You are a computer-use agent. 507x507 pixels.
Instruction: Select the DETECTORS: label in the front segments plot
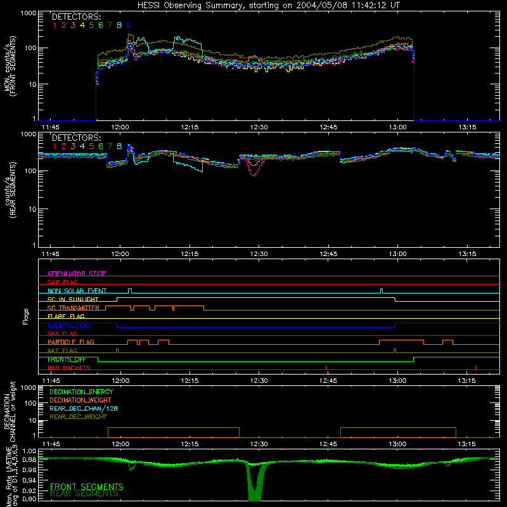(76, 17)
